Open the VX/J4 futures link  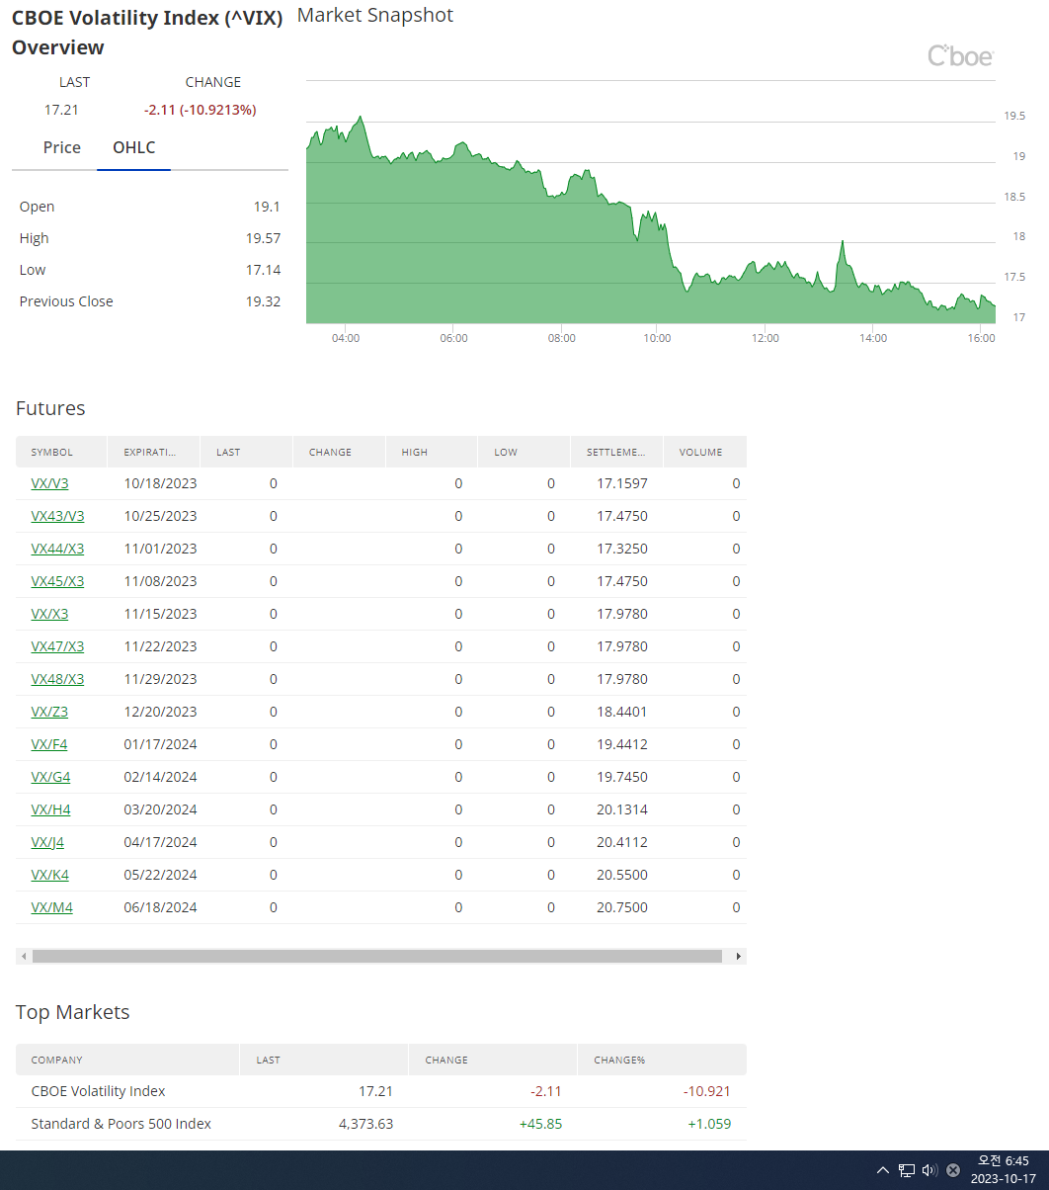pyautogui.click(x=47, y=843)
